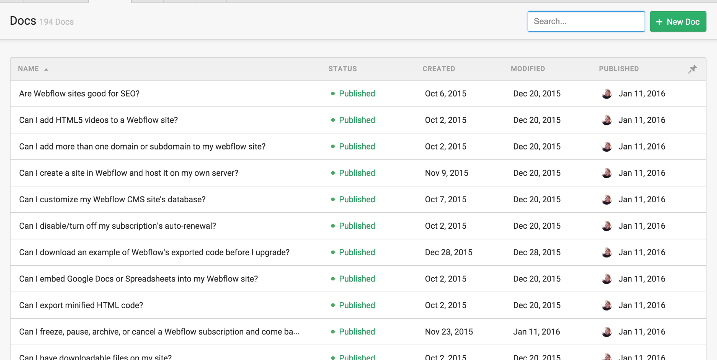Open 'Can I customize my Webflow CMS site's database?'
This screenshot has width=717, height=360.
(x=112, y=199)
